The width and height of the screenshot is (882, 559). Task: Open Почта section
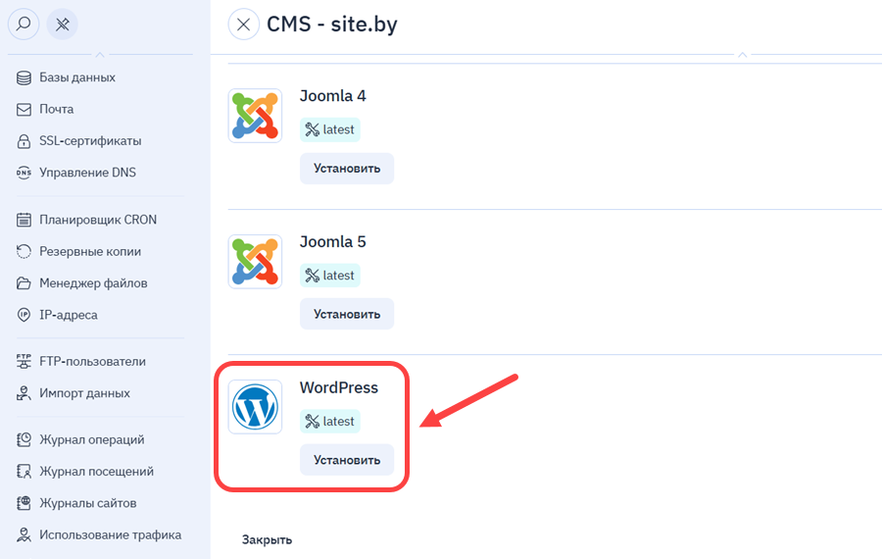coord(56,109)
